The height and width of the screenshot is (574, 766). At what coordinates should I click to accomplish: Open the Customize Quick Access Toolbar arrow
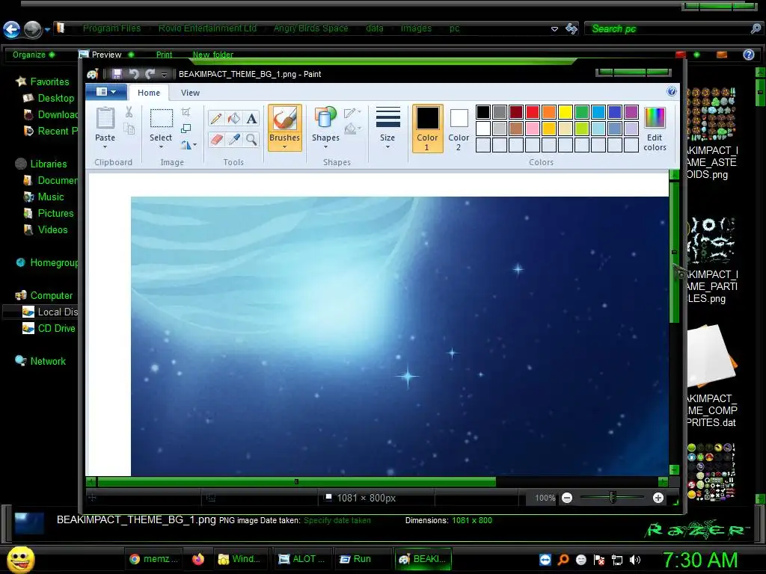[164, 74]
